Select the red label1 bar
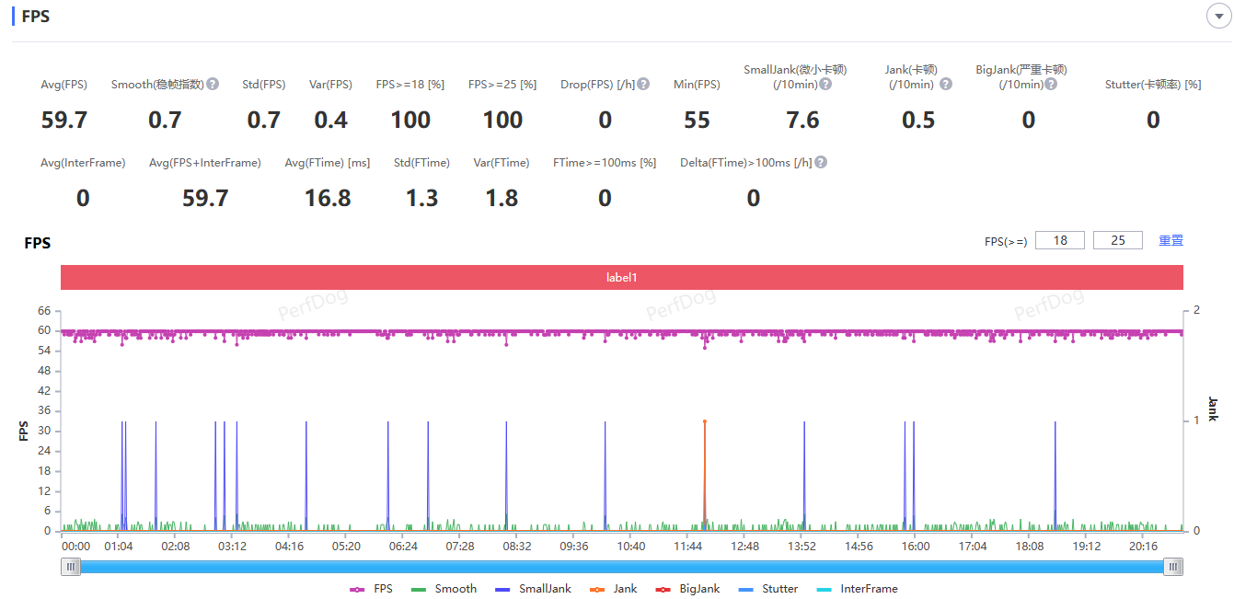The height and width of the screenshot is (599, 1234). point(622,277)
